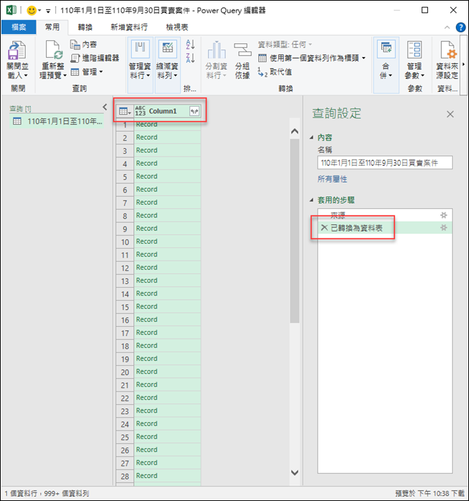
Task: Click the Record link in row 24
Action: (x=147, y=424)
